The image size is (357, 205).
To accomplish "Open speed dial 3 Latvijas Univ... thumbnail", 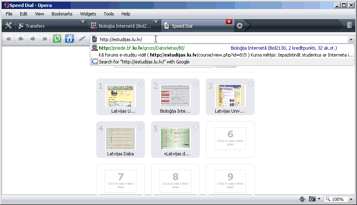I will 230,96.
